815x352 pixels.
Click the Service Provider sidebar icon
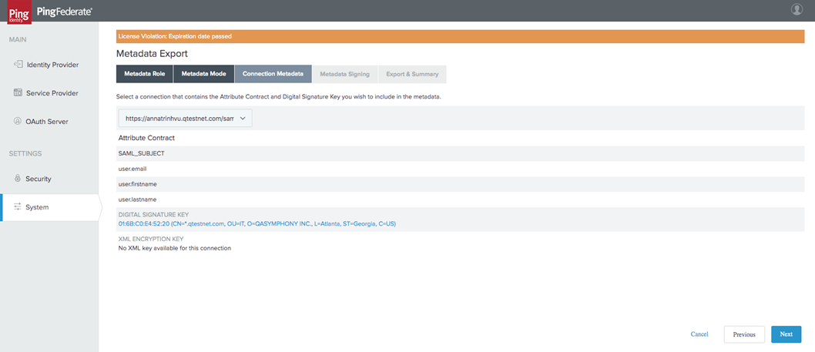18,92
